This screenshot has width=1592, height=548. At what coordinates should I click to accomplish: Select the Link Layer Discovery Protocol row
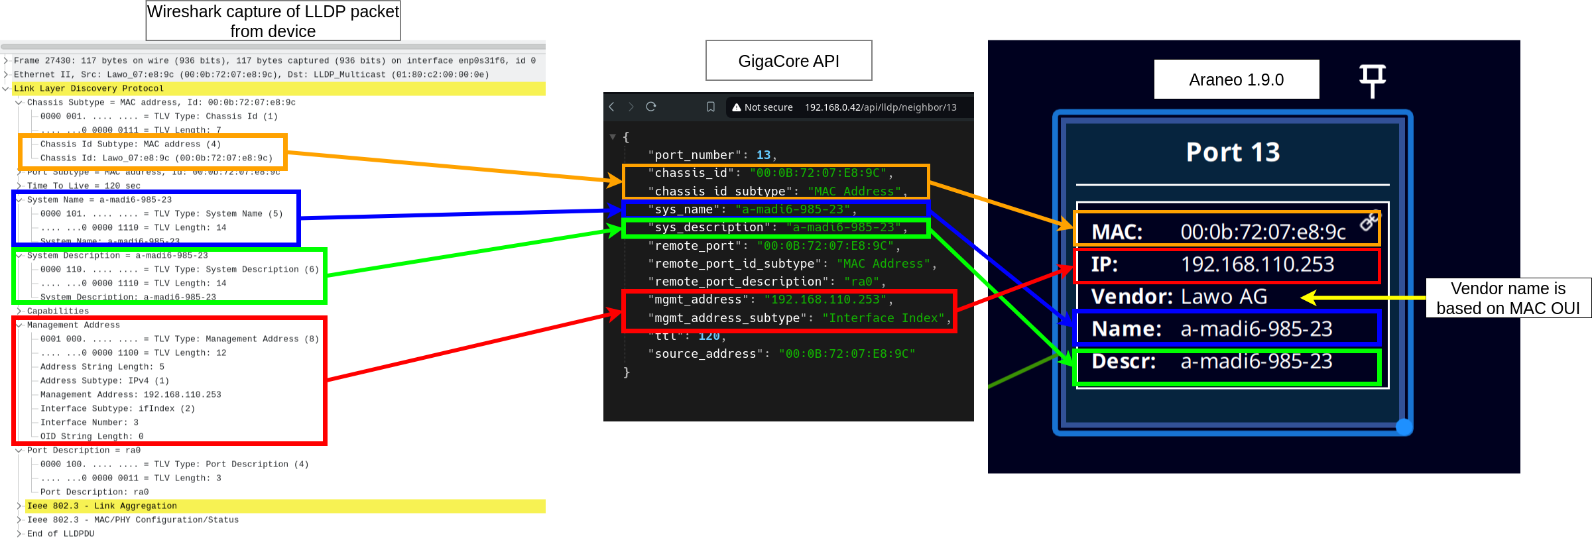tap(88, 88)
